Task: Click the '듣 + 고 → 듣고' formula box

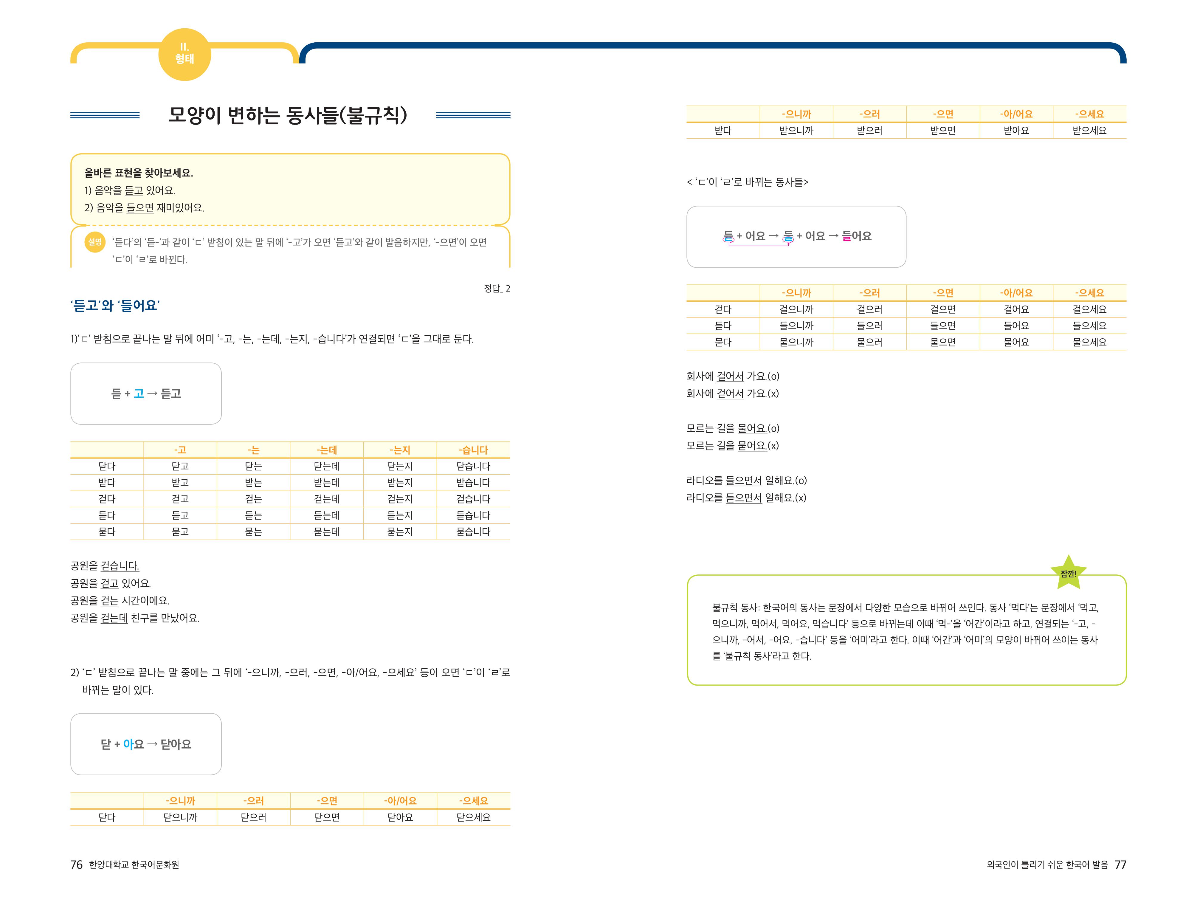Action: pyautogui.click(x=146, y=393)
